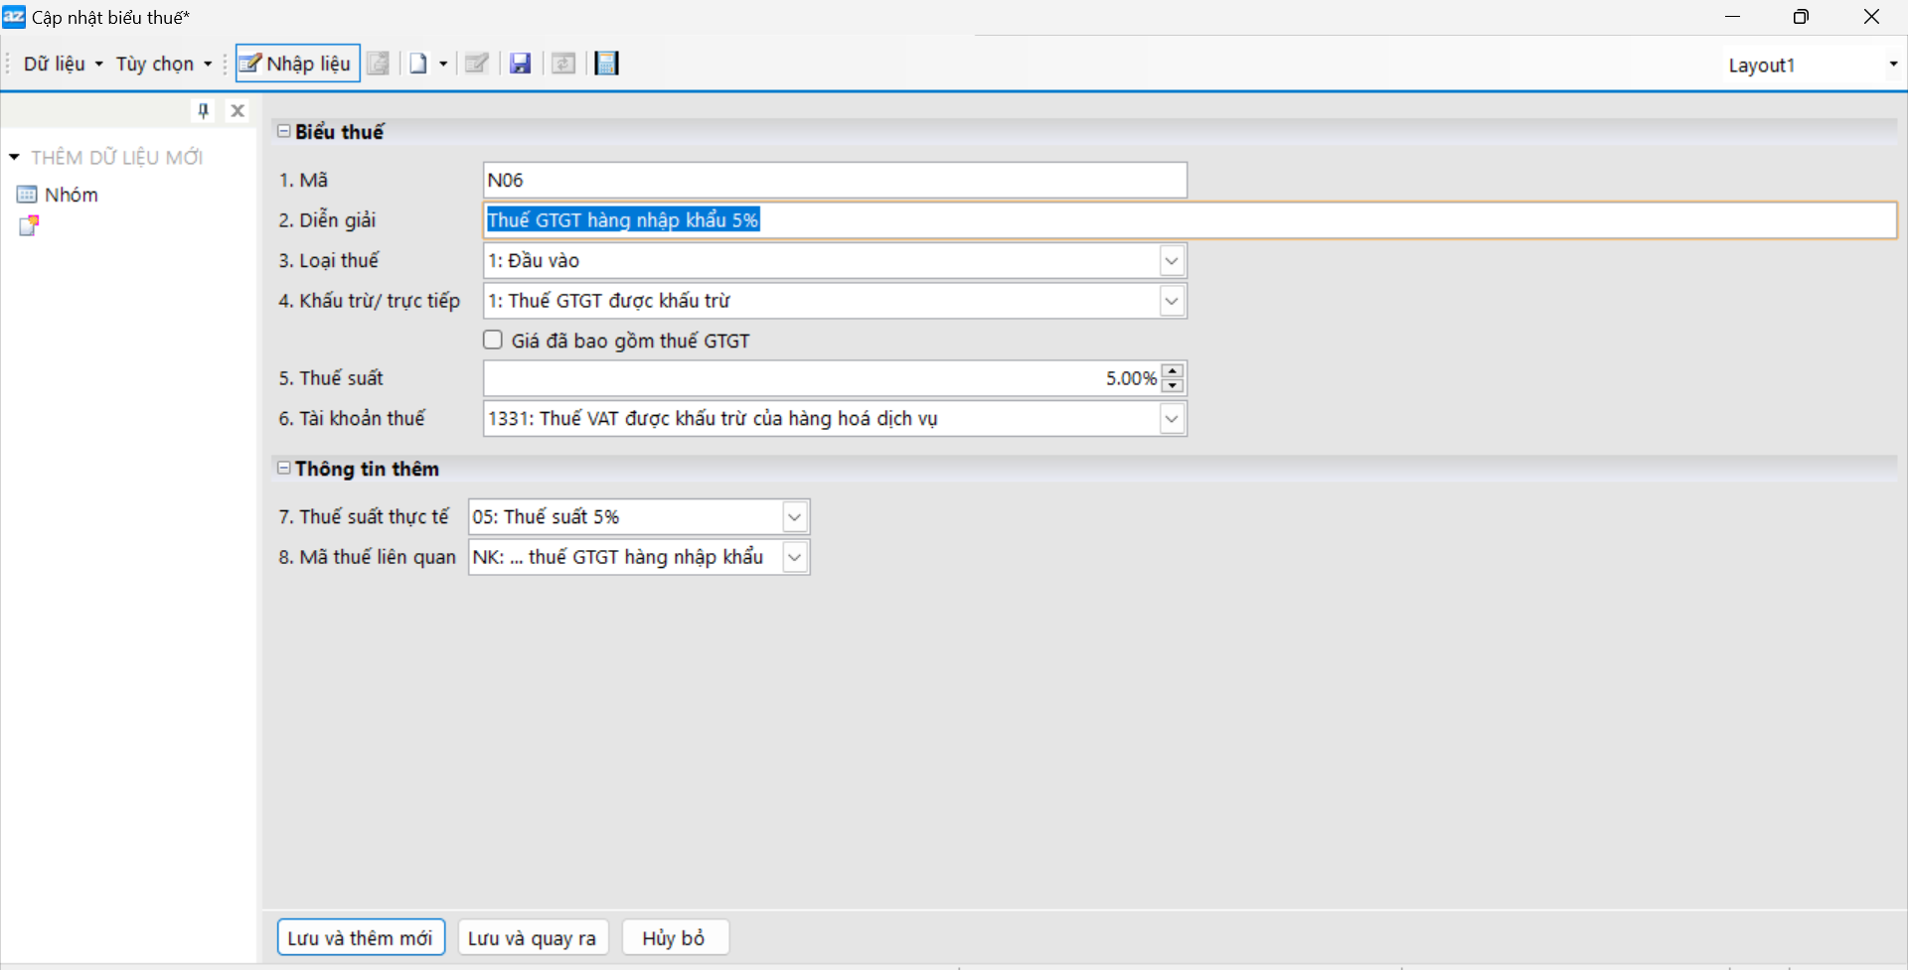Image resolution: width=1908 pixels, height=970 pixels.
Task: Open the Tùy chọn menu
Action: coord(163,64)
